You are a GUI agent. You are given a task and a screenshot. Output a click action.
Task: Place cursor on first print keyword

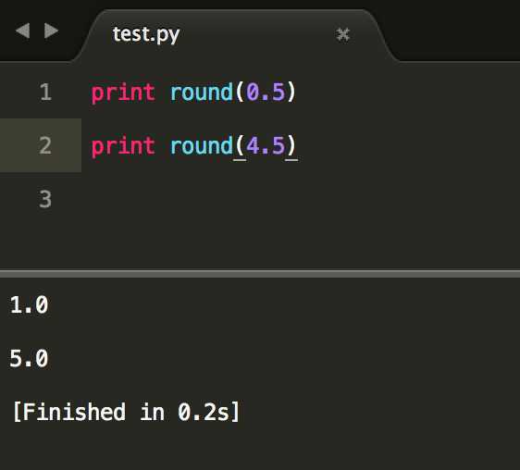(123, 93)
